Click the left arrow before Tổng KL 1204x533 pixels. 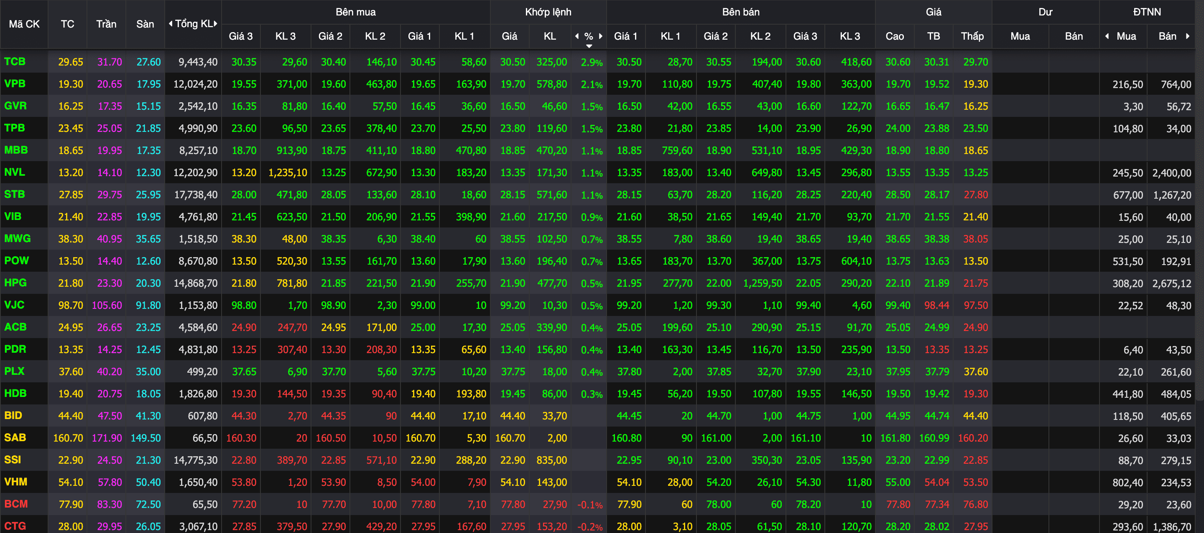[171, 23]
